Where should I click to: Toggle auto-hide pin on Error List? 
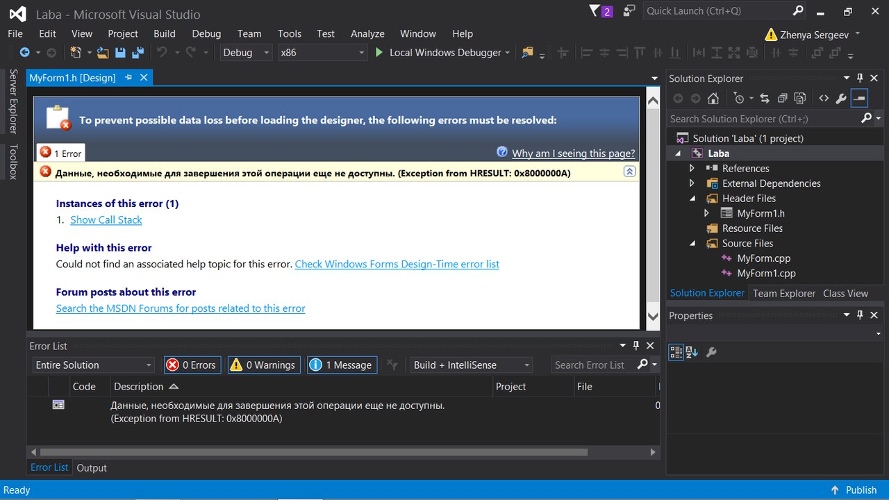[636, 346]
